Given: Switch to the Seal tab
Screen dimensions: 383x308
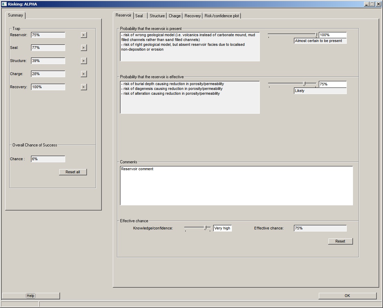Looking at the screenshot, I should (139, 16).
